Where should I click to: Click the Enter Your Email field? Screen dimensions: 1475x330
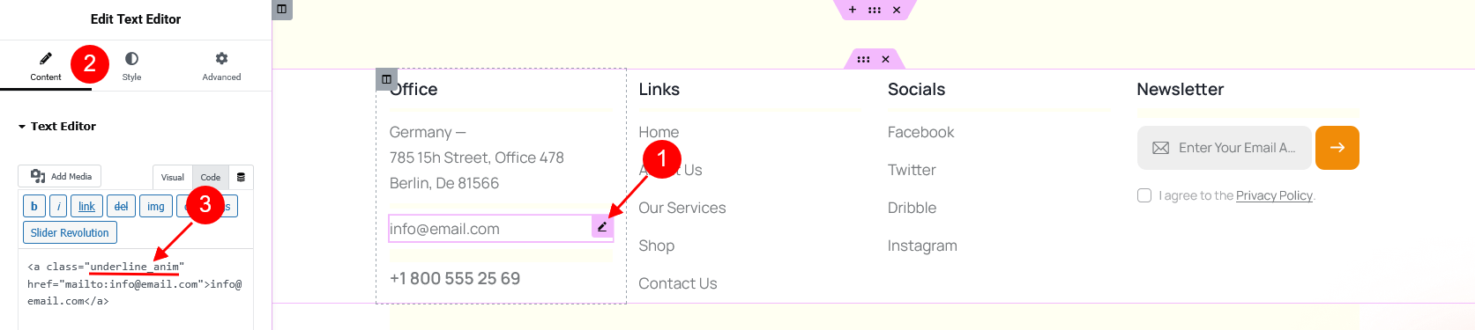point(1225,148)
